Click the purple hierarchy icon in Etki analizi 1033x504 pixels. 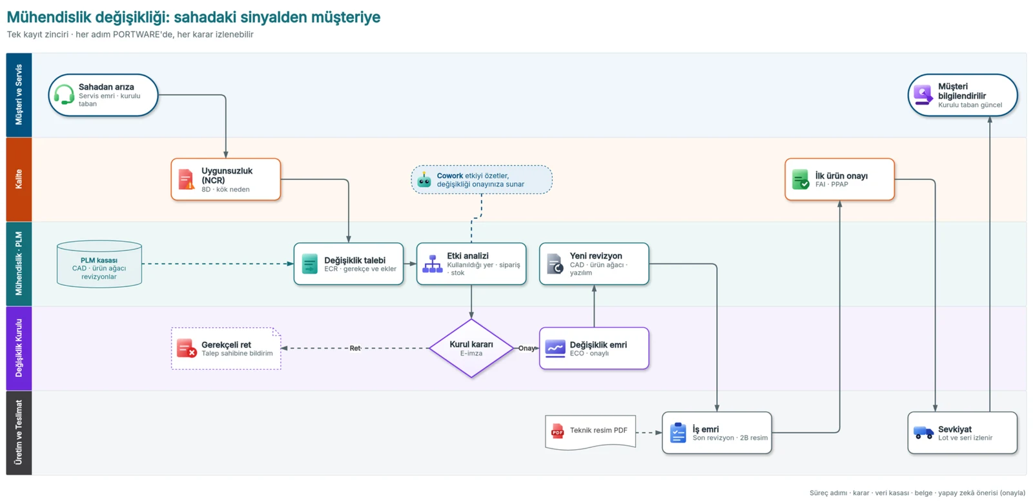click(432, 264)
